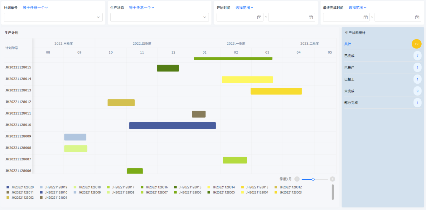This screenshot has width=426, height=210.
Task: Select the 共计 total count 19
Action: tap(416, 44)
